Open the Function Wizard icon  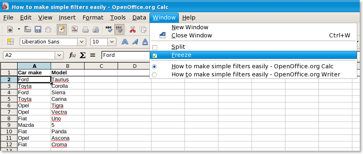pos(72,55)
